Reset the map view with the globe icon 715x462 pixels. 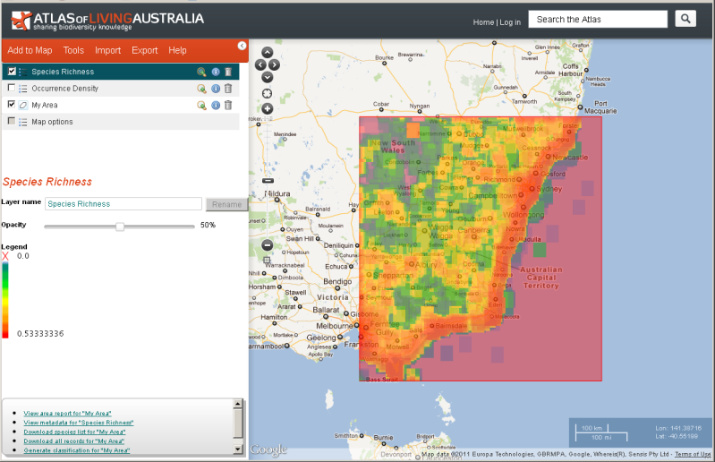coord(267,92)
